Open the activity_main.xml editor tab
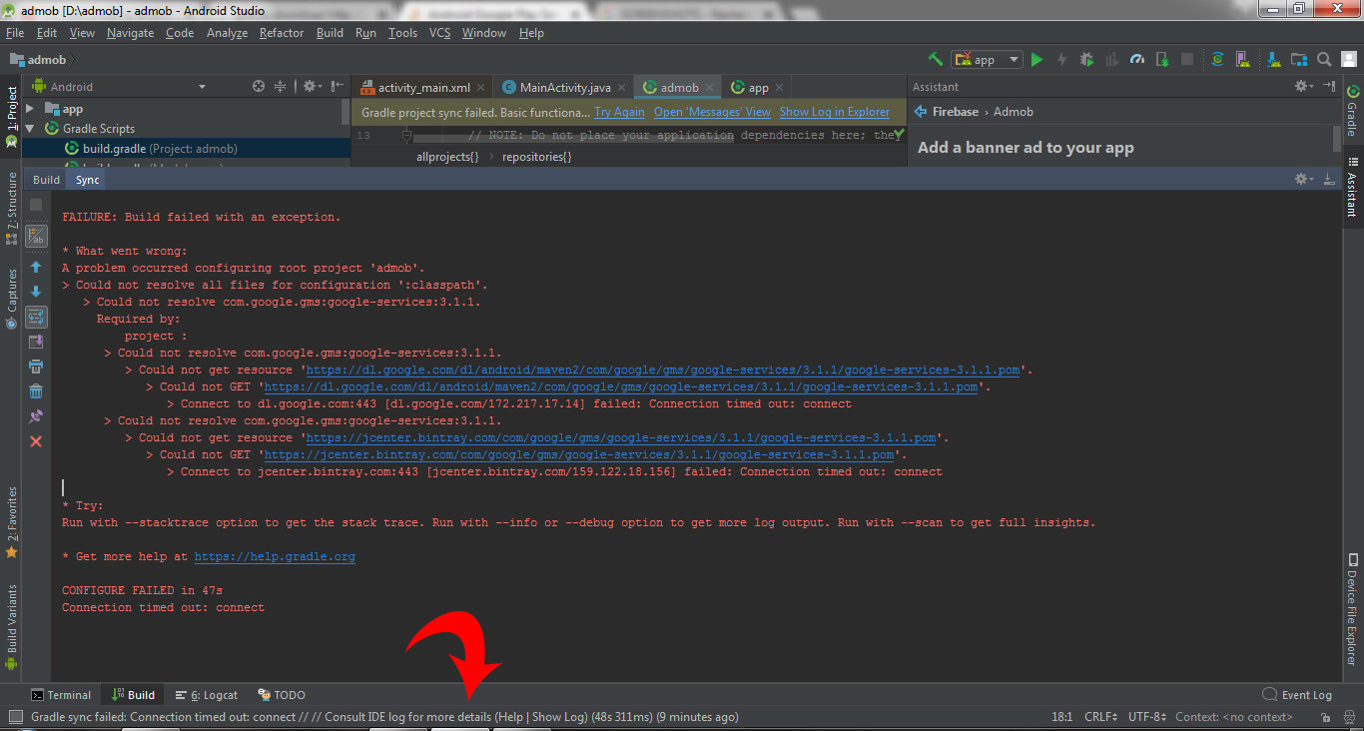This screenshot has height=731, width=1364. (422, 87)
